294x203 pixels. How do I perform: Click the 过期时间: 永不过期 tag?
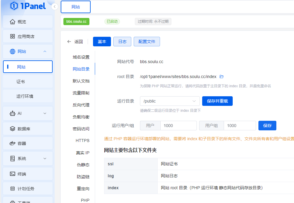153,22
